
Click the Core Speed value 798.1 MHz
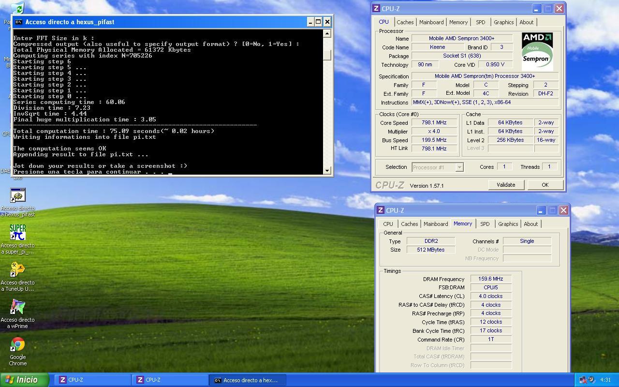click(434, 123)
